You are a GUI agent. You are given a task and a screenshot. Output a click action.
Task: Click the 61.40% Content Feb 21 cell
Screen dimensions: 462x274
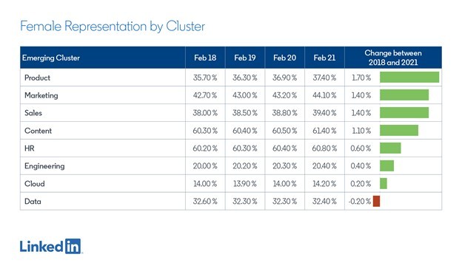324,131
